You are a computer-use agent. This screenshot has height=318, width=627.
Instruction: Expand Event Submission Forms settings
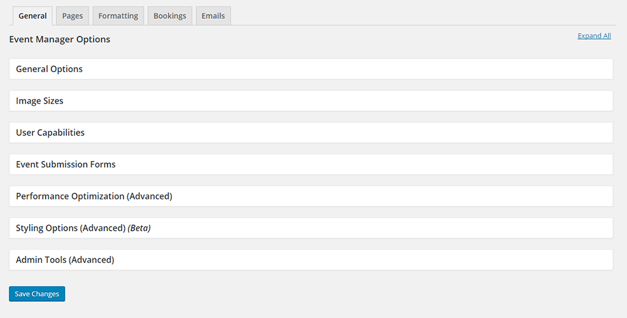coord(311,164)
